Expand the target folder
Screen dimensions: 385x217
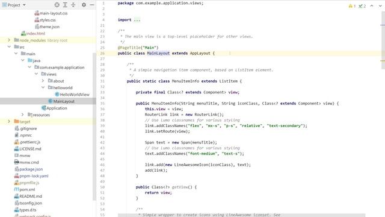pyautogui.click(x=9, y=121)
